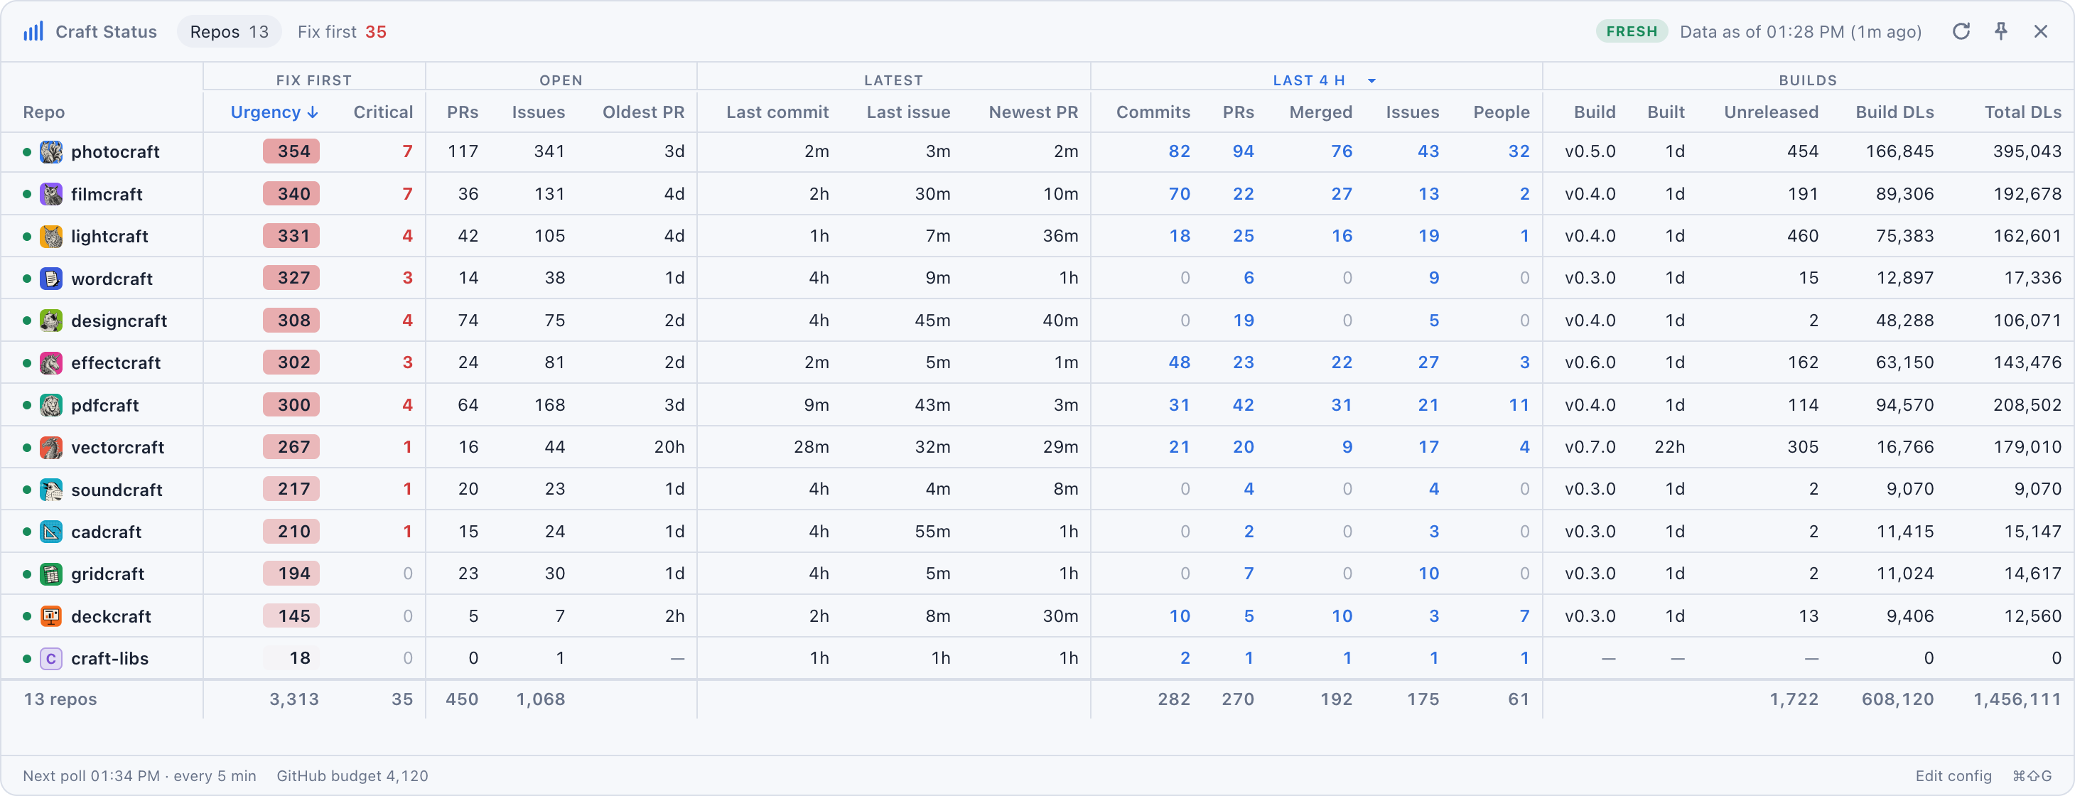Sort by the Urgency column header
The width and height of the screenshot is (2075, 796).
pos(274,112)
